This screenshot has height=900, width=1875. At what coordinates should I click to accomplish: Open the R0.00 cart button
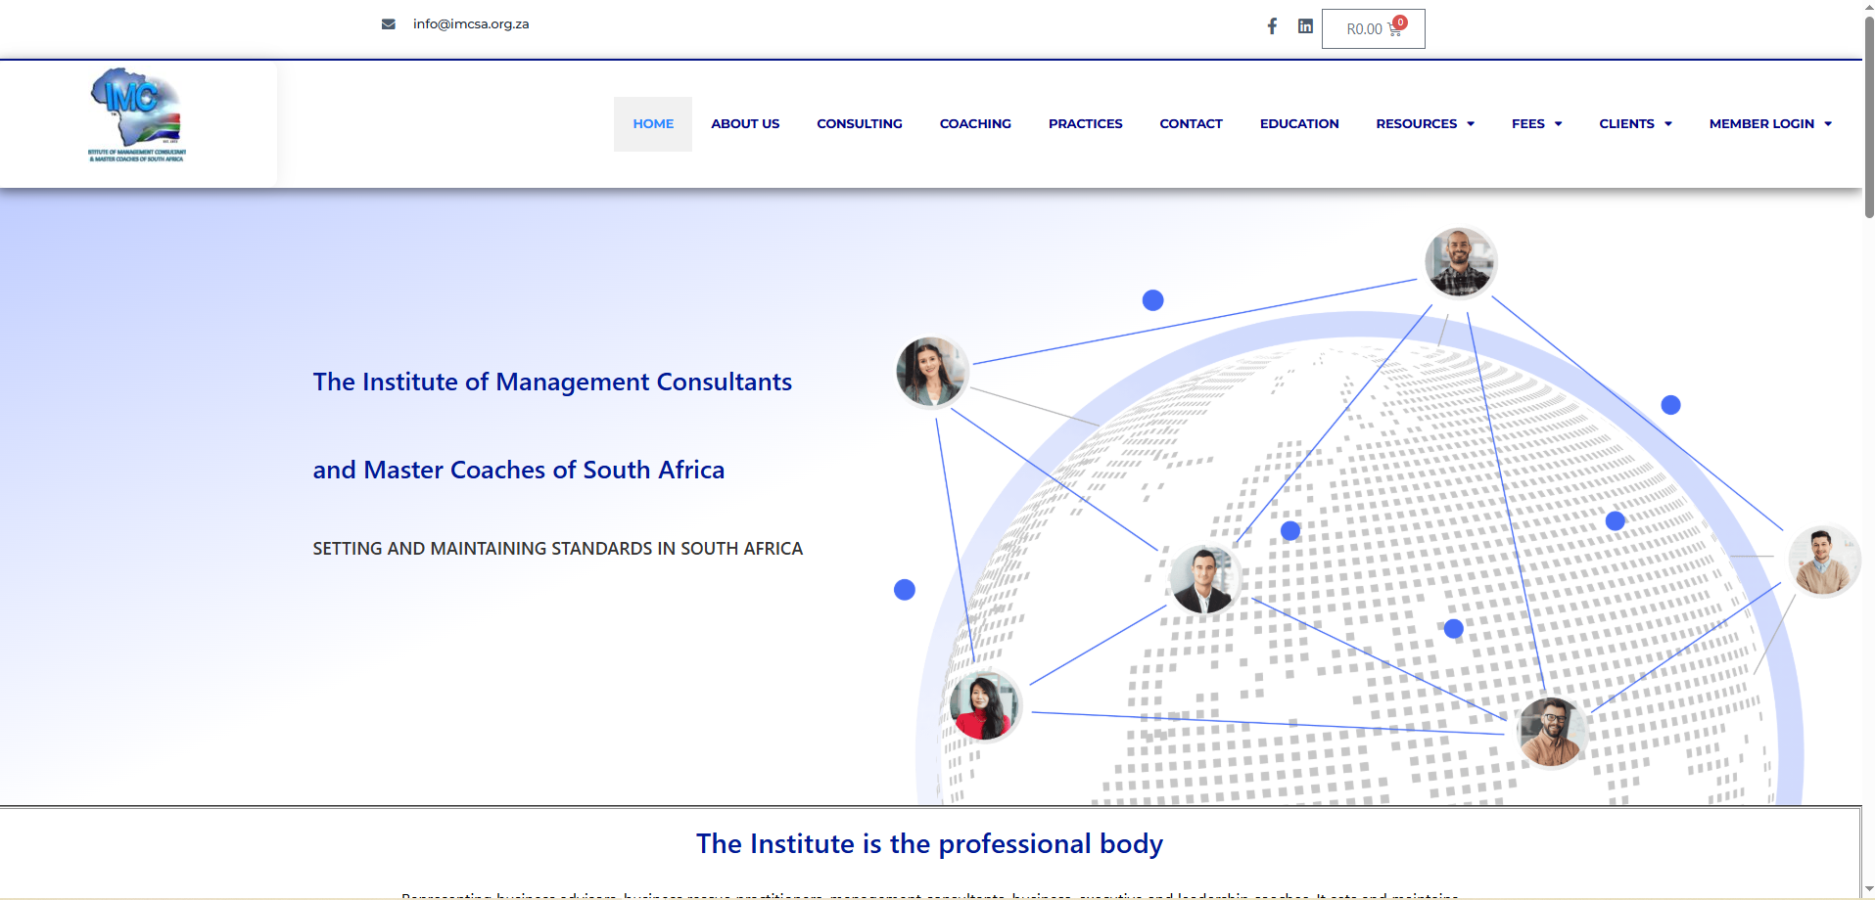coord(1373,28)
